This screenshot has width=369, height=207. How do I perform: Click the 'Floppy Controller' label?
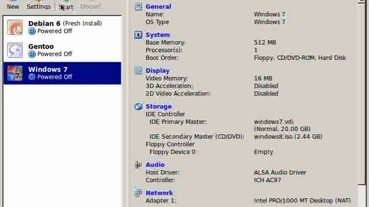pos(170,144)
